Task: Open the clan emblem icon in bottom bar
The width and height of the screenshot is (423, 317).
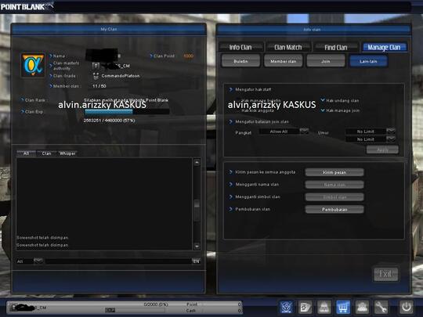Action: [x=287, y=307]
